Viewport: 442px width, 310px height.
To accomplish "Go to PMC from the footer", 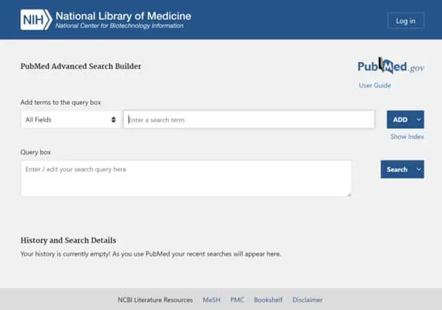I will click(x=237, y=300).
